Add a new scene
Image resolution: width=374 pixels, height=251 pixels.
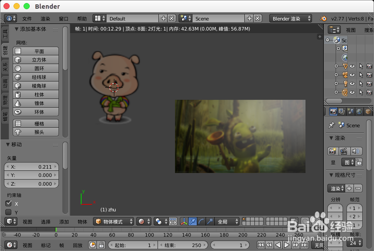250,18
